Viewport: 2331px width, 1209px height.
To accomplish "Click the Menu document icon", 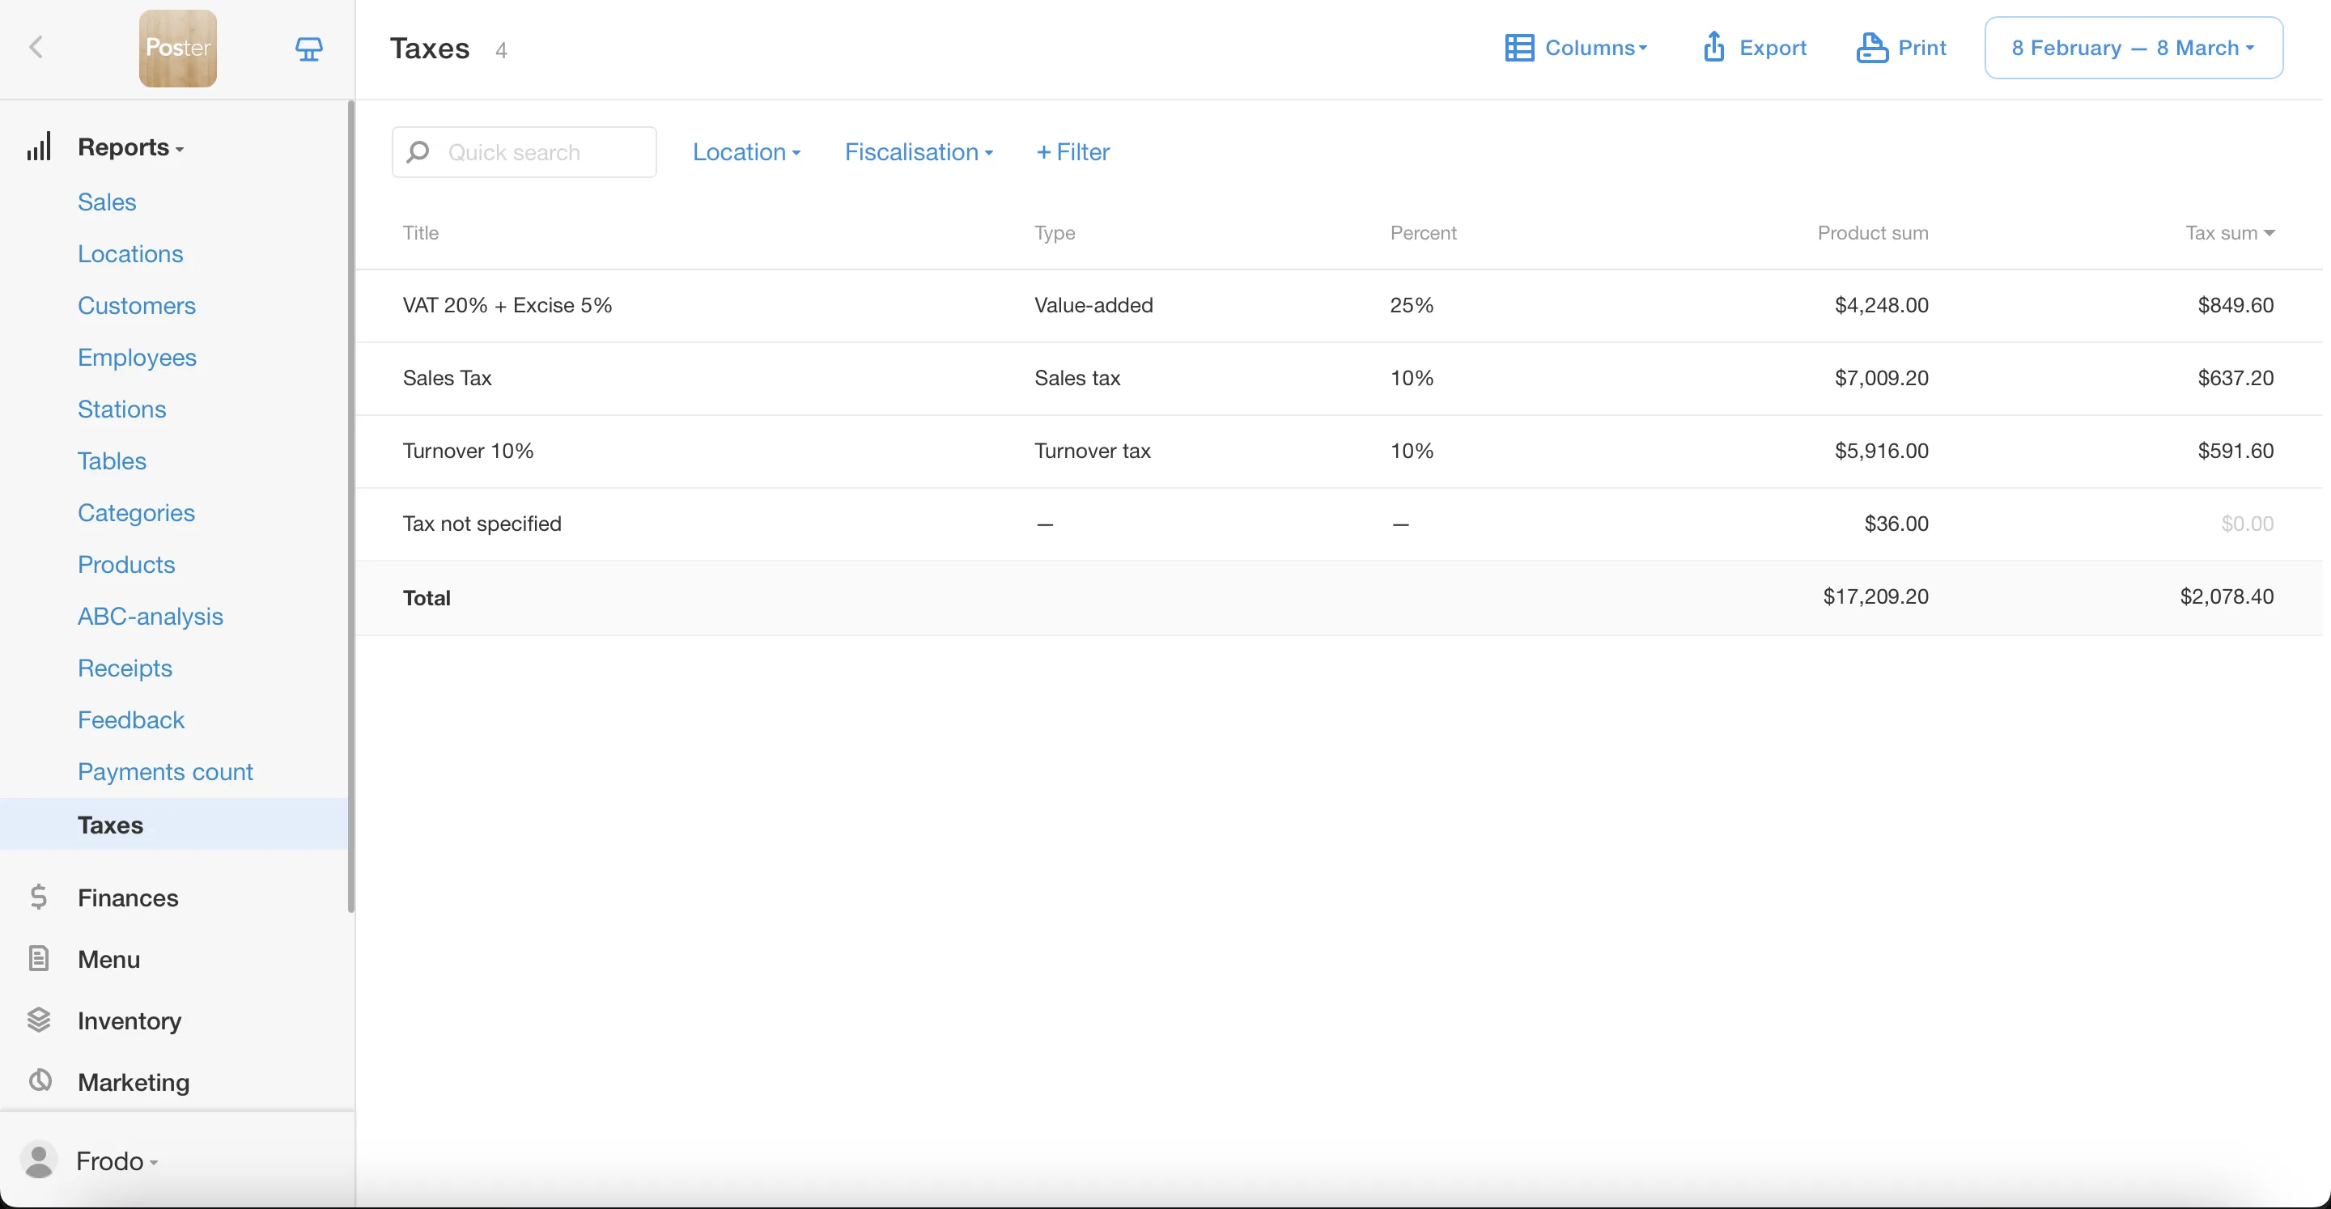I will pyautogui.click(x=38, y=958).
